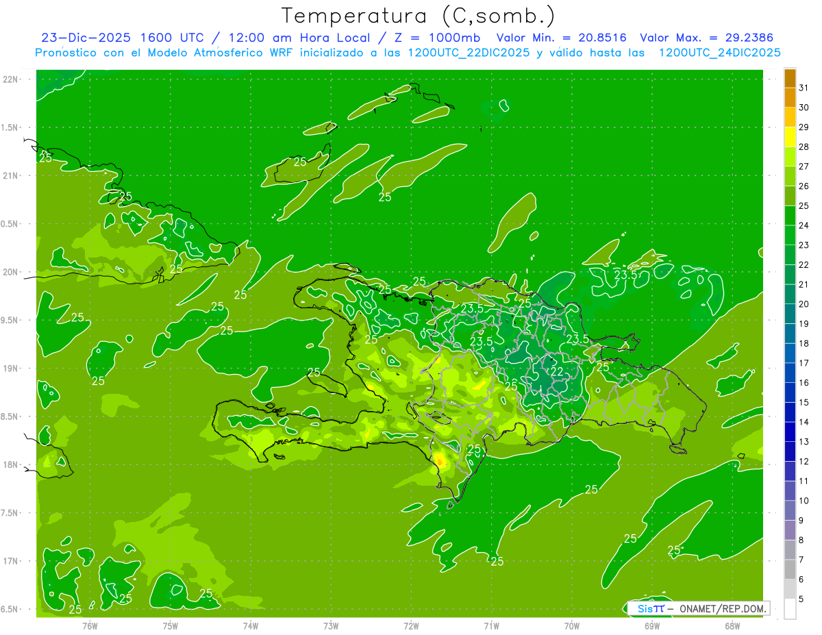Click legend scale value "13"
822x635 pixels.
[x=804, y=442]
